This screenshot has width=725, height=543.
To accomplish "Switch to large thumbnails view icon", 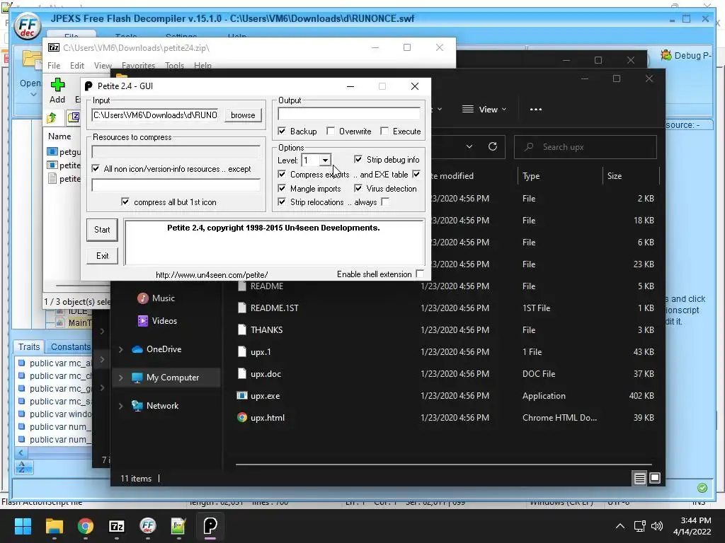I will point(655,478).
